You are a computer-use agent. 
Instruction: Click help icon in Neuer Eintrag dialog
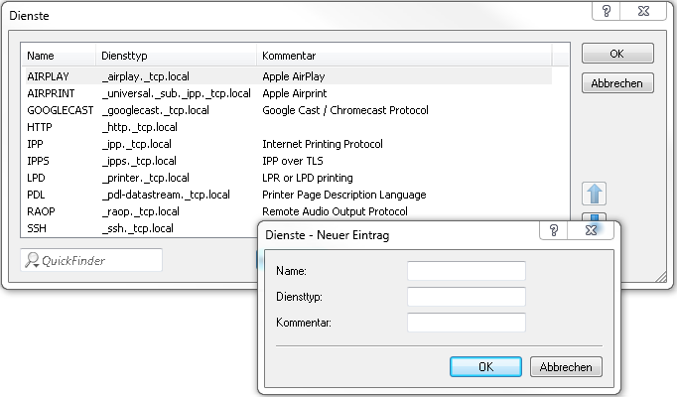pos(553,230)
